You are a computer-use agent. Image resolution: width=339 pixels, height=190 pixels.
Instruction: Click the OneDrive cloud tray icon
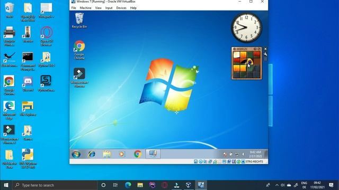289,185
